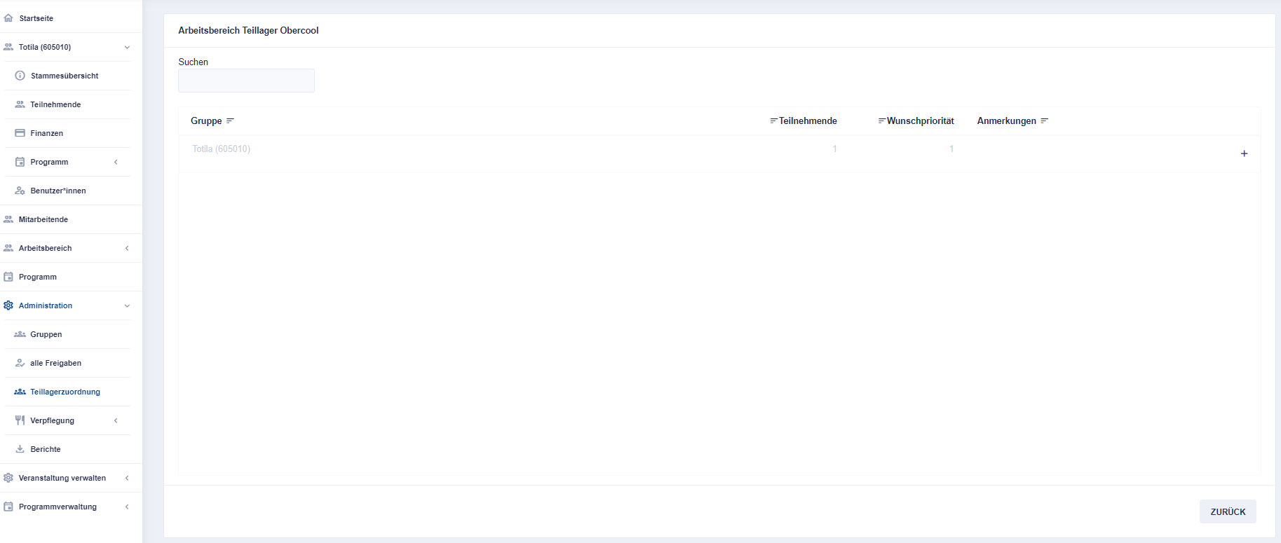1281x543 pixels.
Task: Sort by Wunschpriorität column icon
Action: (882, 121)
